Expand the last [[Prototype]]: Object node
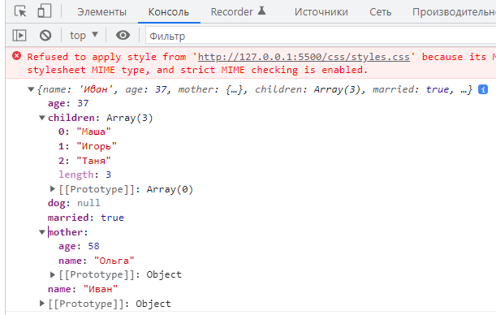Viewport: 496px width, 315px height. pos(41,304)
